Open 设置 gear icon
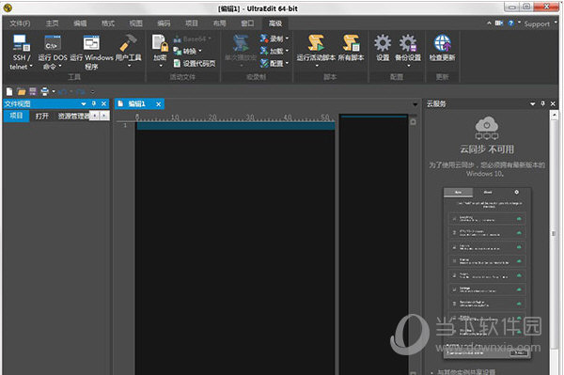This screenshot has height=375, width=564. pos(383,43)
